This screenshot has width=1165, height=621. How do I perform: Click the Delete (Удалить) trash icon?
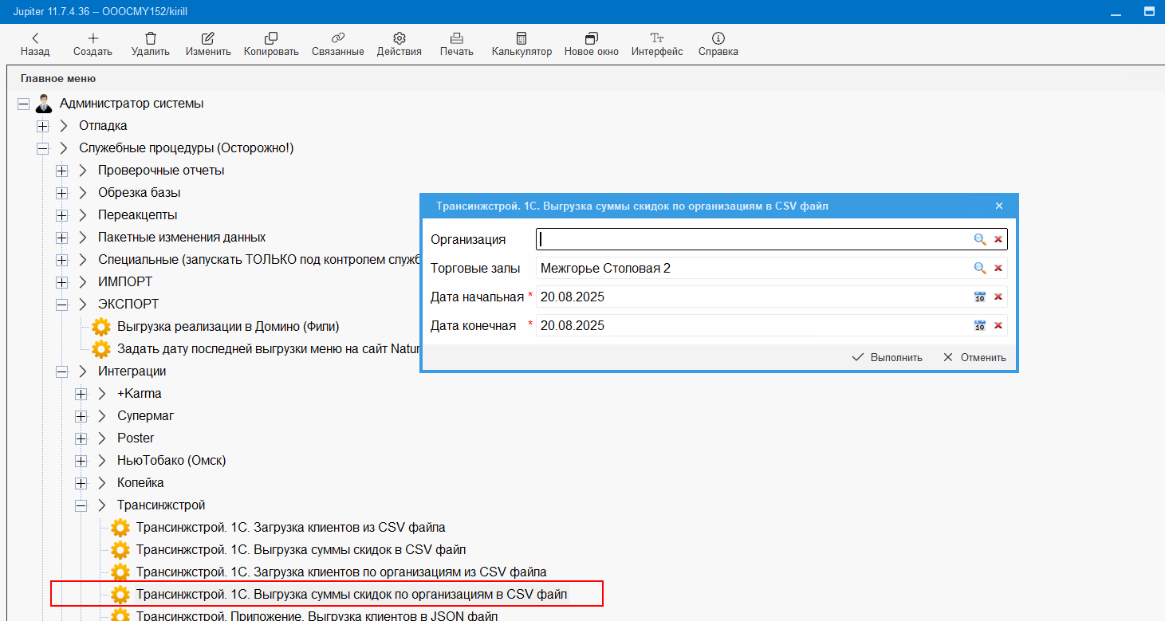pyautogui.click(x=151, y=38)
